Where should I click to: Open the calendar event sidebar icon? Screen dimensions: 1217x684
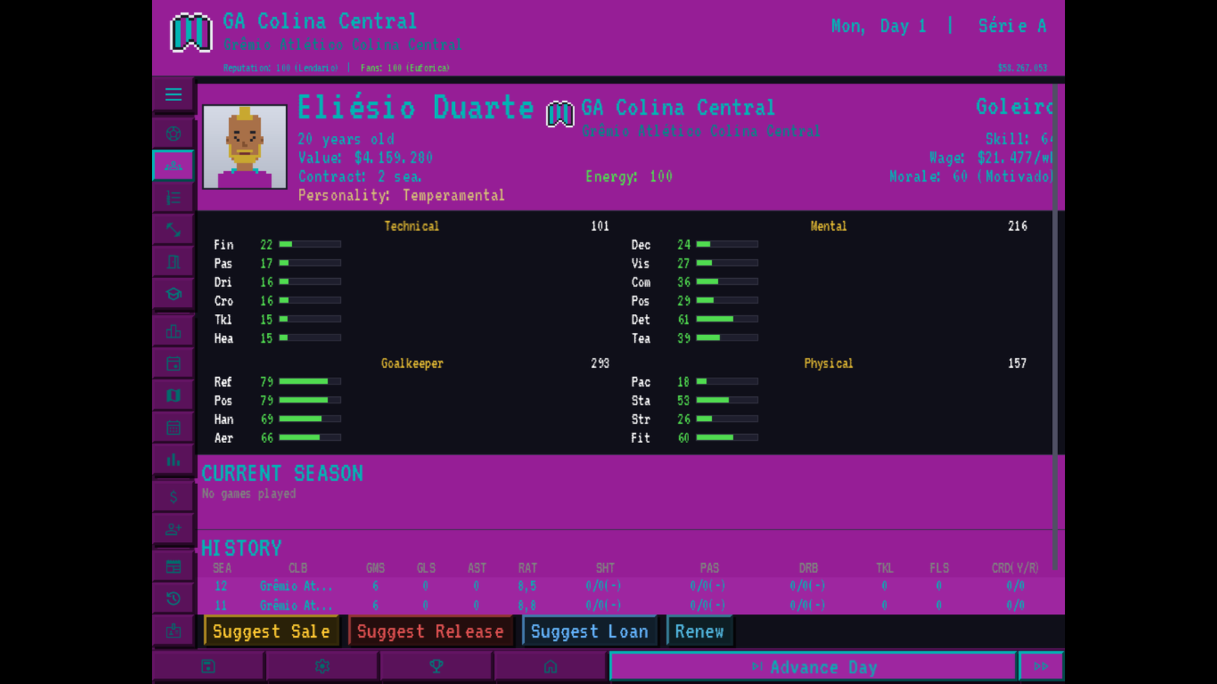click(x=173, y=363)
